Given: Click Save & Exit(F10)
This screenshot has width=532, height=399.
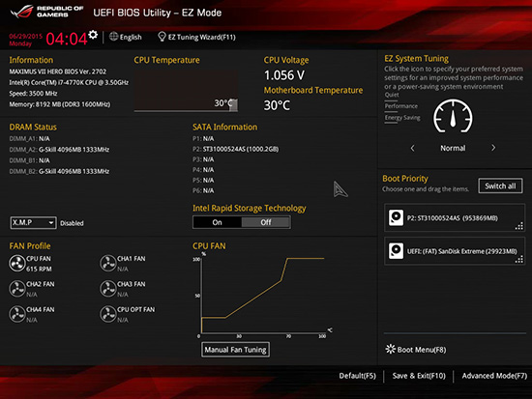Looking at the screenshot, I should (x=419, y=376).
